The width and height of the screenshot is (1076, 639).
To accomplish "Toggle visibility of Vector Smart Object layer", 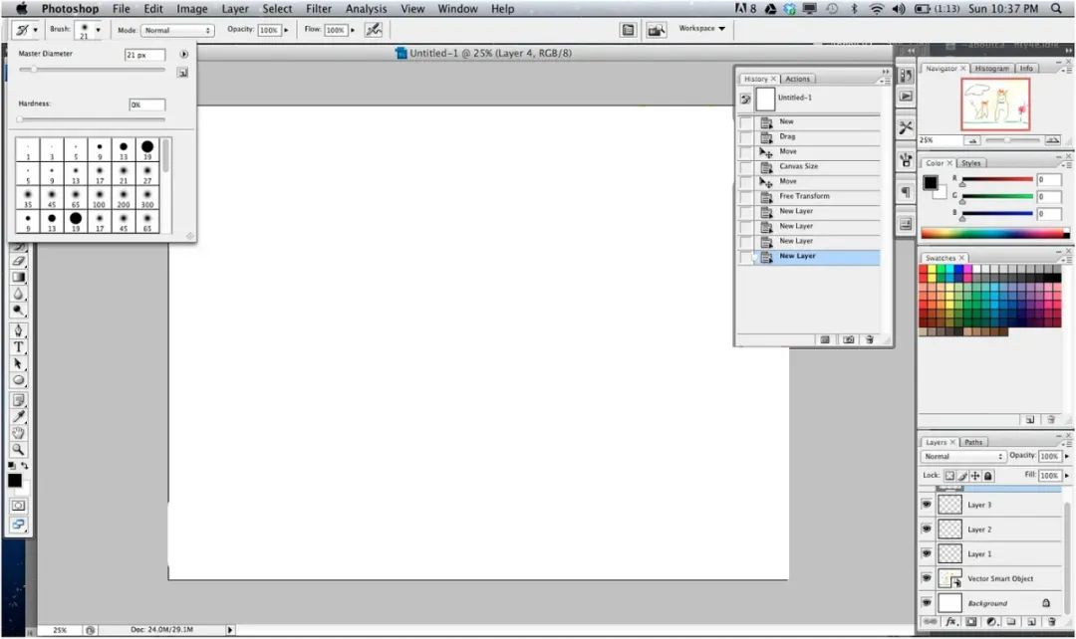I will pyautogui.click(x=927, y=578).
